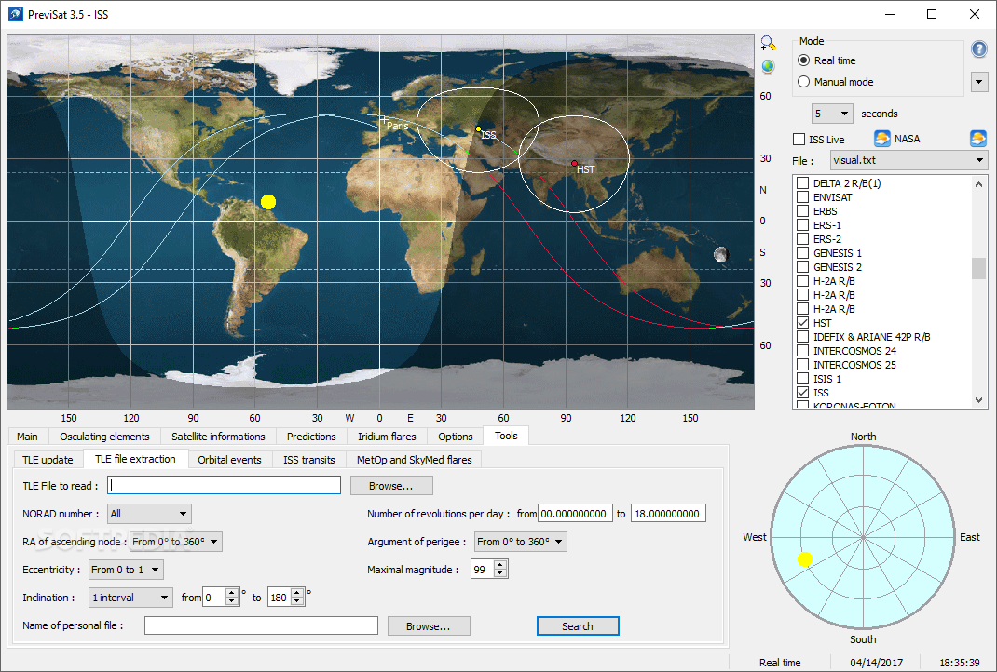This screenshot has height=672, width=997.
Task: Switch to Osculating elements tab
Action: click(x=104, y=437)
